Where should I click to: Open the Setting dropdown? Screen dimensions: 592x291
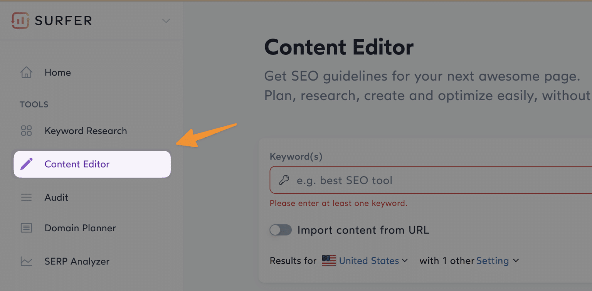(516, 261)
